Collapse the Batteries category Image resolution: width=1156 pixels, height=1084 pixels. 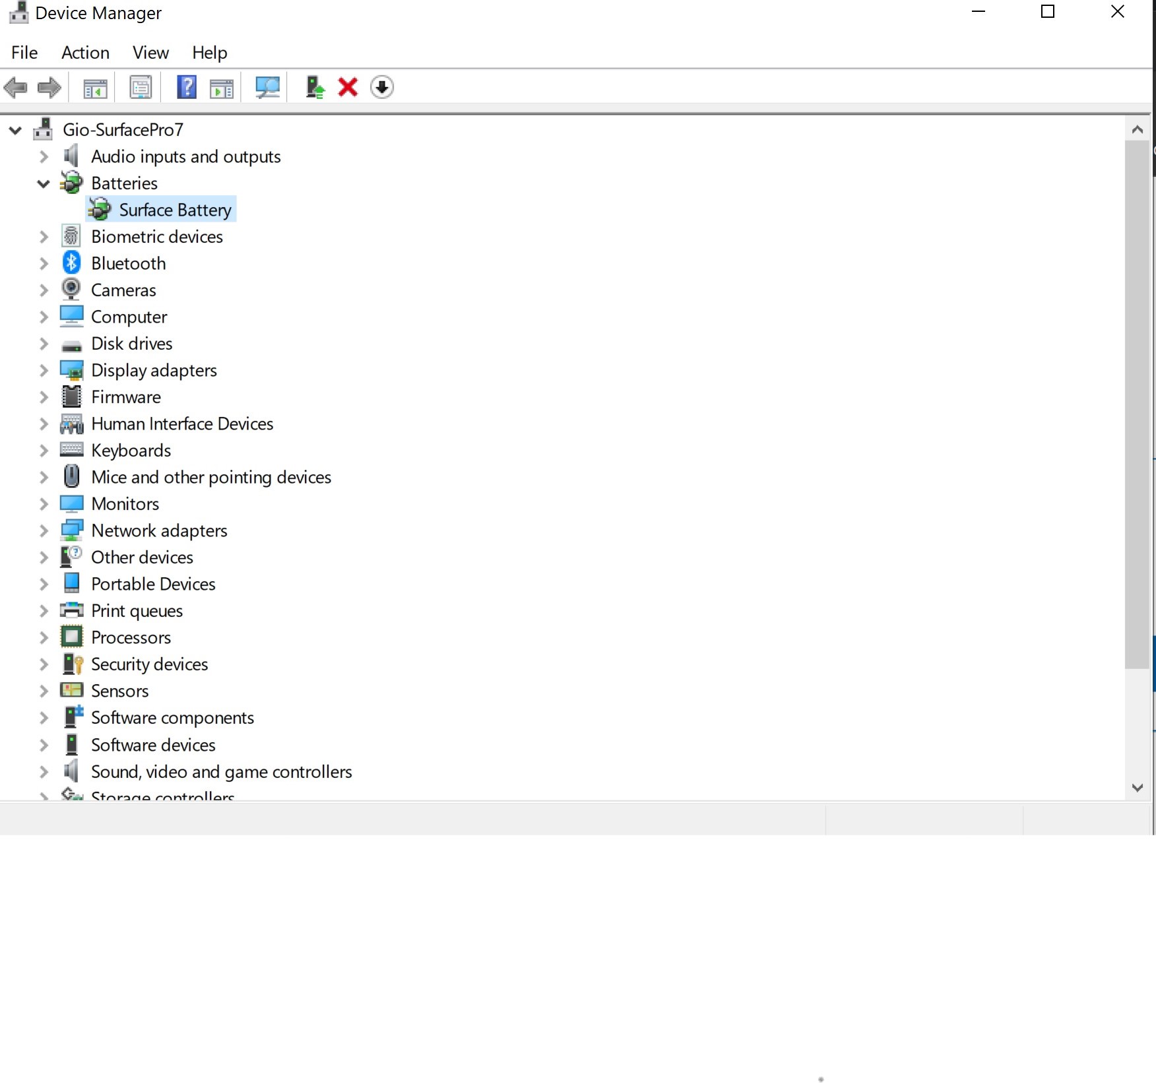pos(44,183)
